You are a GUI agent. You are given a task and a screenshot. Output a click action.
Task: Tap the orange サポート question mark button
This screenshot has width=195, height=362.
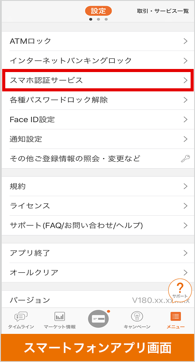(180, 290)
